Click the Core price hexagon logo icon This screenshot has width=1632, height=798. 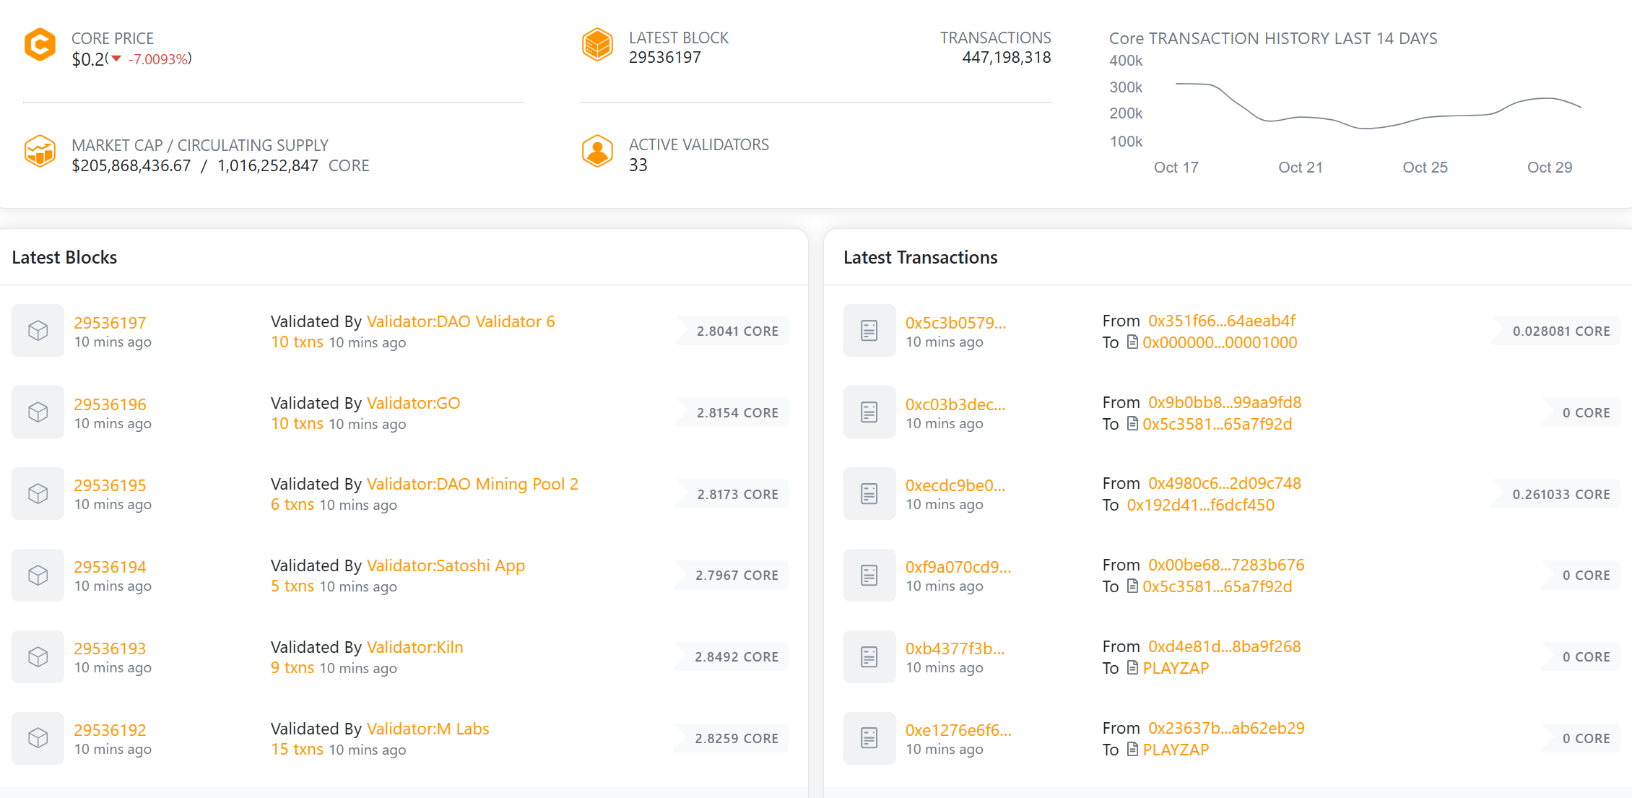point(40,45)
